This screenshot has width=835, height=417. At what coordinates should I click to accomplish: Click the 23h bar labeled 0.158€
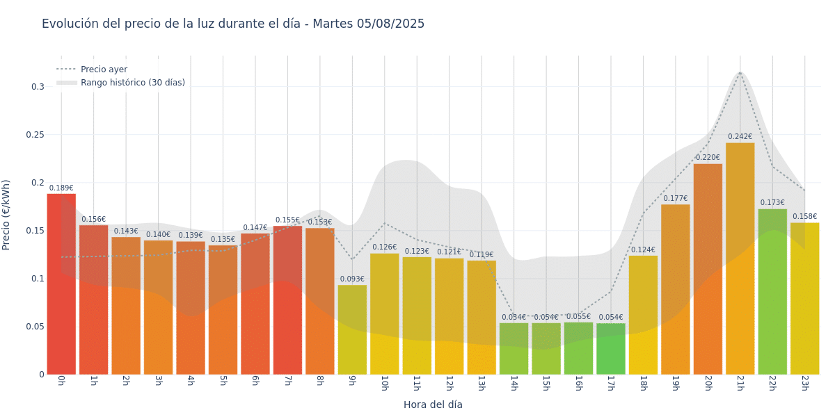[805, 298]
